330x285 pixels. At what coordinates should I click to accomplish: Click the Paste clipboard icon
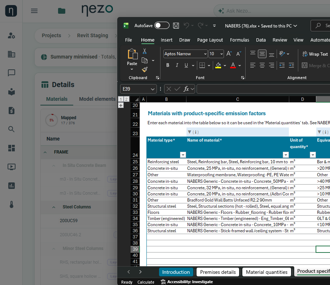pyautogui.click(x=133, y=54)
